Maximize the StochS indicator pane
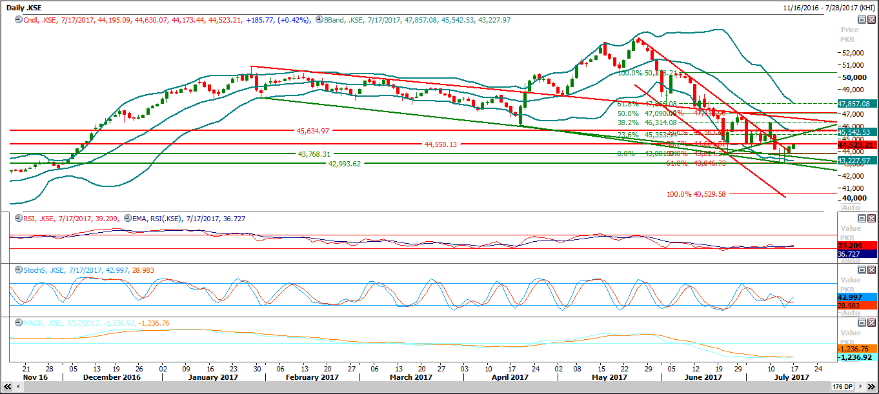This screenshot has width=879, height=394. pos(861,271)
